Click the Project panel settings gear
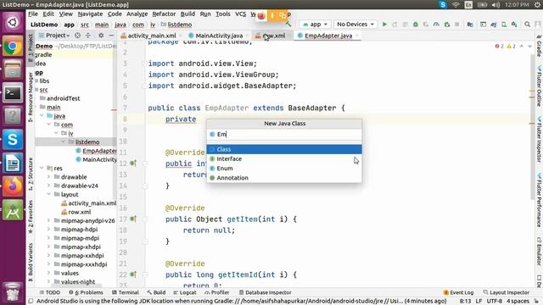This screenshot has width=543, height=305. click(x=101, y=36)
